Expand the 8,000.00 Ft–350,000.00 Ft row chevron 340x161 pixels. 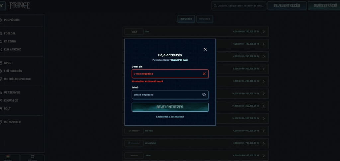[263, 69]
